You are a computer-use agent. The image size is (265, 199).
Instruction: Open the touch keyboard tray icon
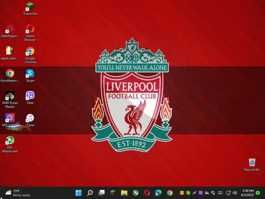[x=220, y=193]
